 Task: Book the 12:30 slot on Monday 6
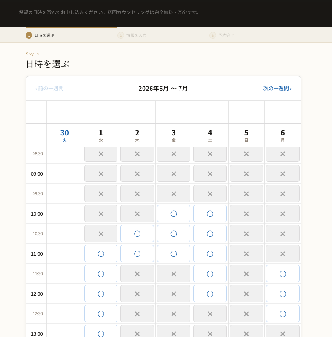pyautogui.click(x=283, y=314)
